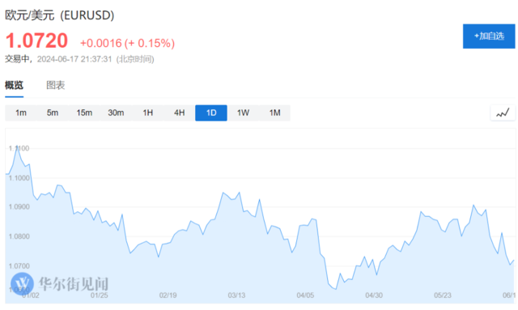
Task: Click the +加自选 add to watchlist button
Action: tap(489, 36)
